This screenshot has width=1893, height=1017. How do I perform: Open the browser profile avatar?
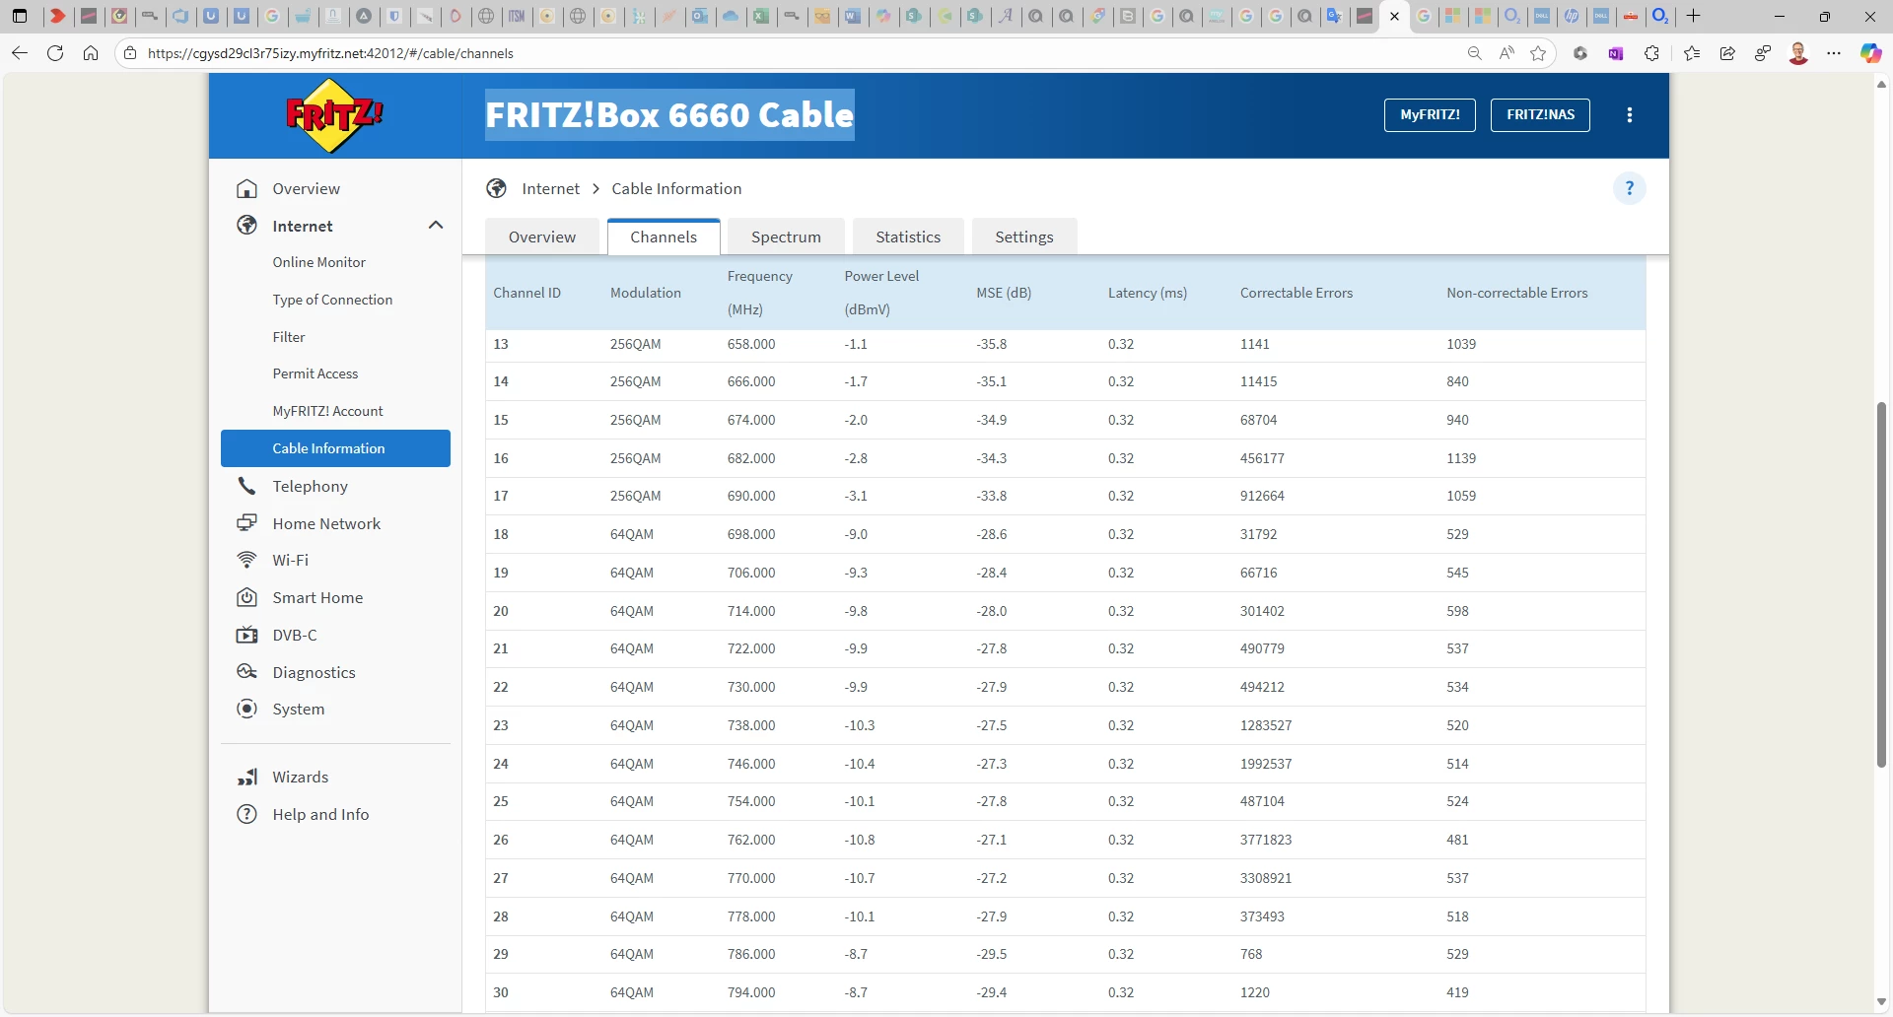[x=1798, y=53]
